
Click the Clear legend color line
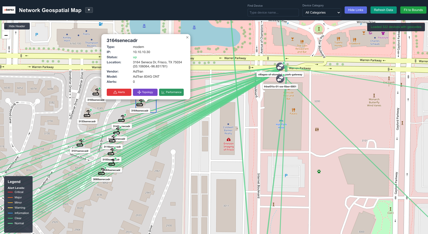tap(10, 218)
